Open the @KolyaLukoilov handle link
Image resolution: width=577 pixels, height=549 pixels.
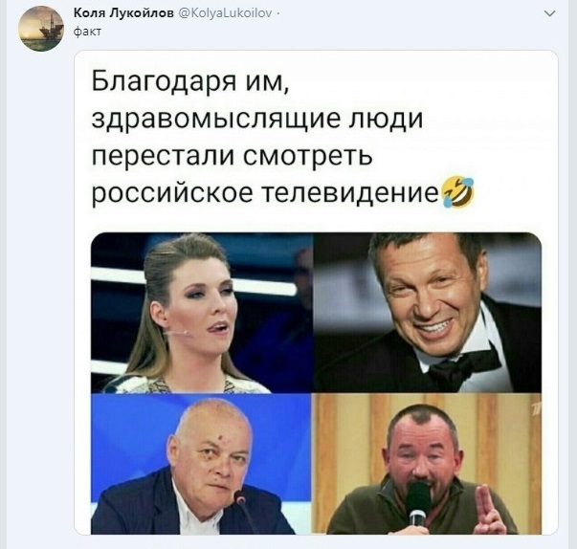[225, 13]
